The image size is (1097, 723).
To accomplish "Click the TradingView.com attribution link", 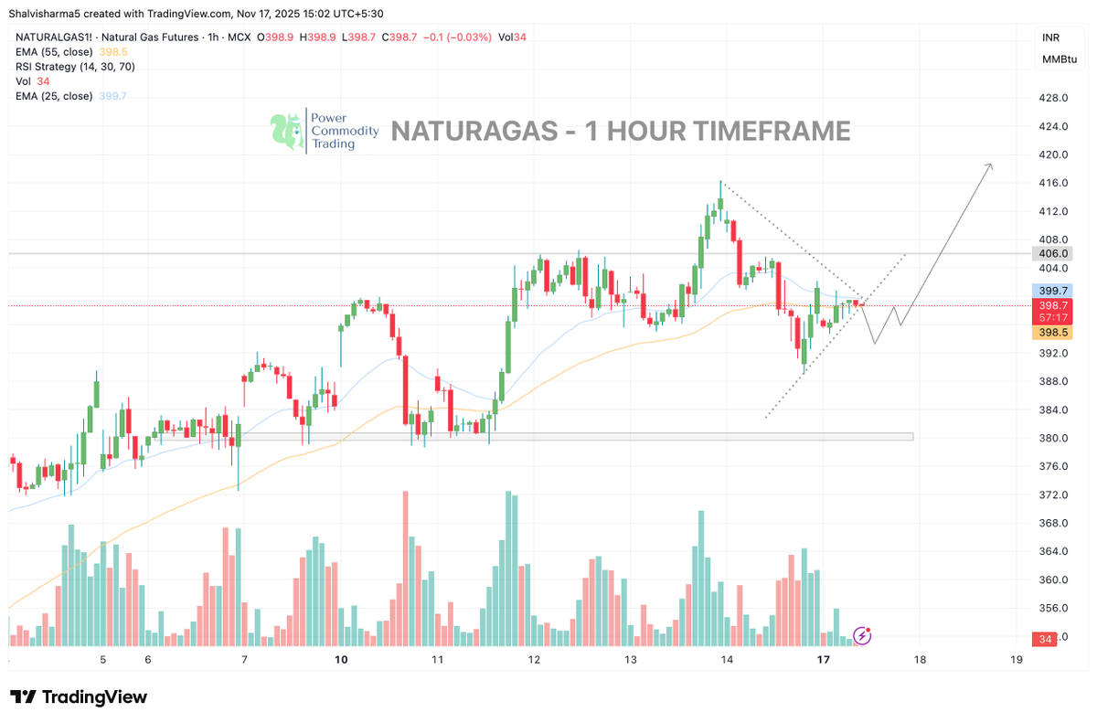I will click(188, 13).
